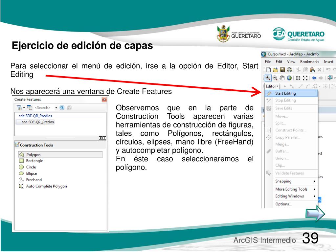
Task: Click Split... in the Editor menu
Action: coord(291,123)
